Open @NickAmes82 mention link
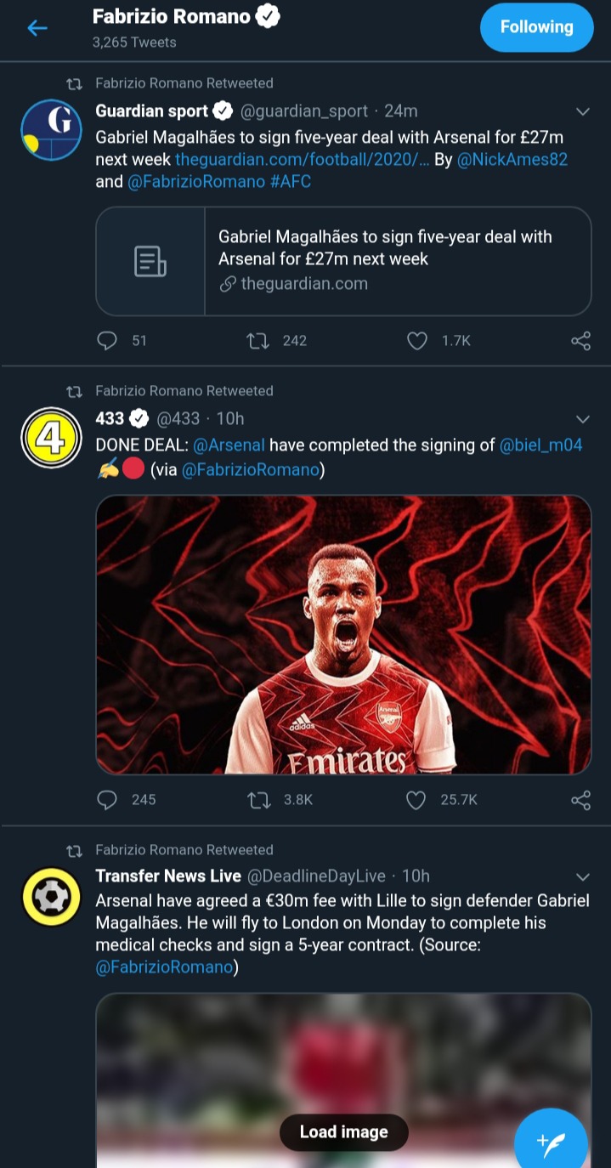 click(512, 159)
